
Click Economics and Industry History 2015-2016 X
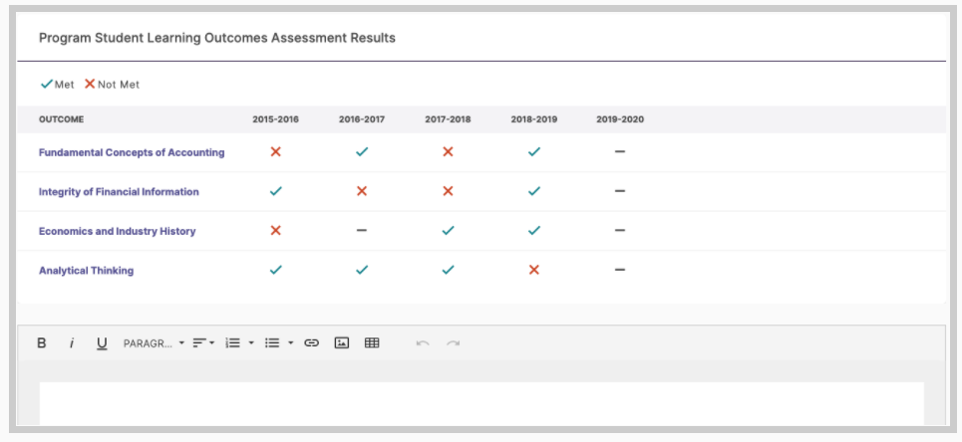275,231
